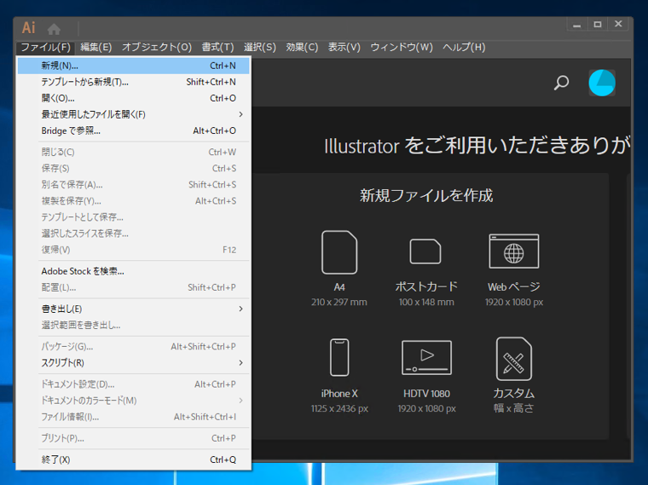This screenshot has height=485, width=648.
Task: Click the 複製を保存(Y)... menu entry
Action: pos(134,201)
